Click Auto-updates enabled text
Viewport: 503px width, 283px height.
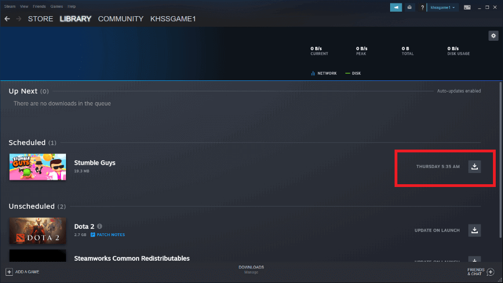459,91
